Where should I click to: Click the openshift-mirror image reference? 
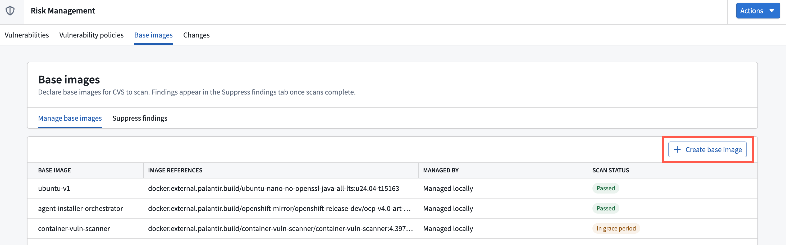click(x=279, y=208)
